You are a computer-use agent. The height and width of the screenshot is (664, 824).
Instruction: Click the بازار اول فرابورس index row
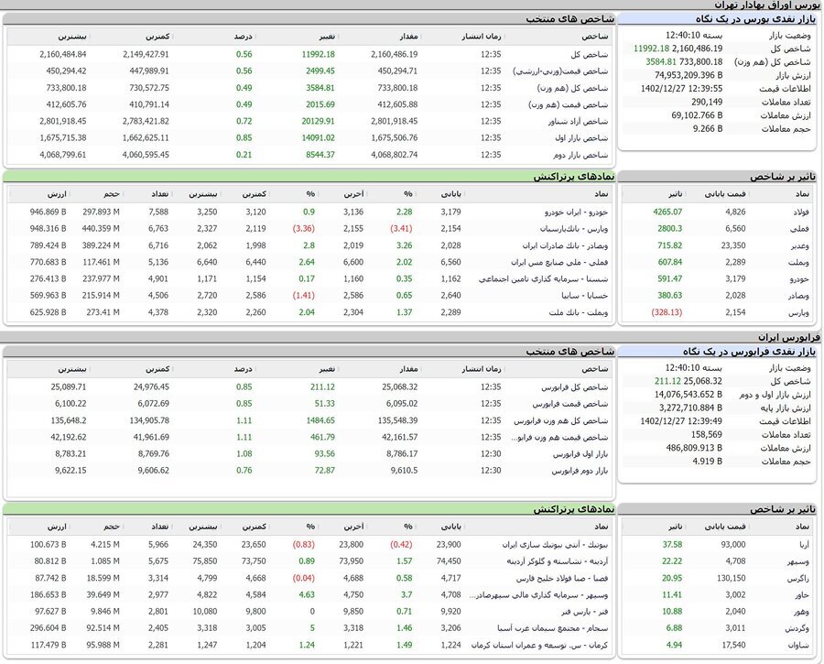point(308,453)
